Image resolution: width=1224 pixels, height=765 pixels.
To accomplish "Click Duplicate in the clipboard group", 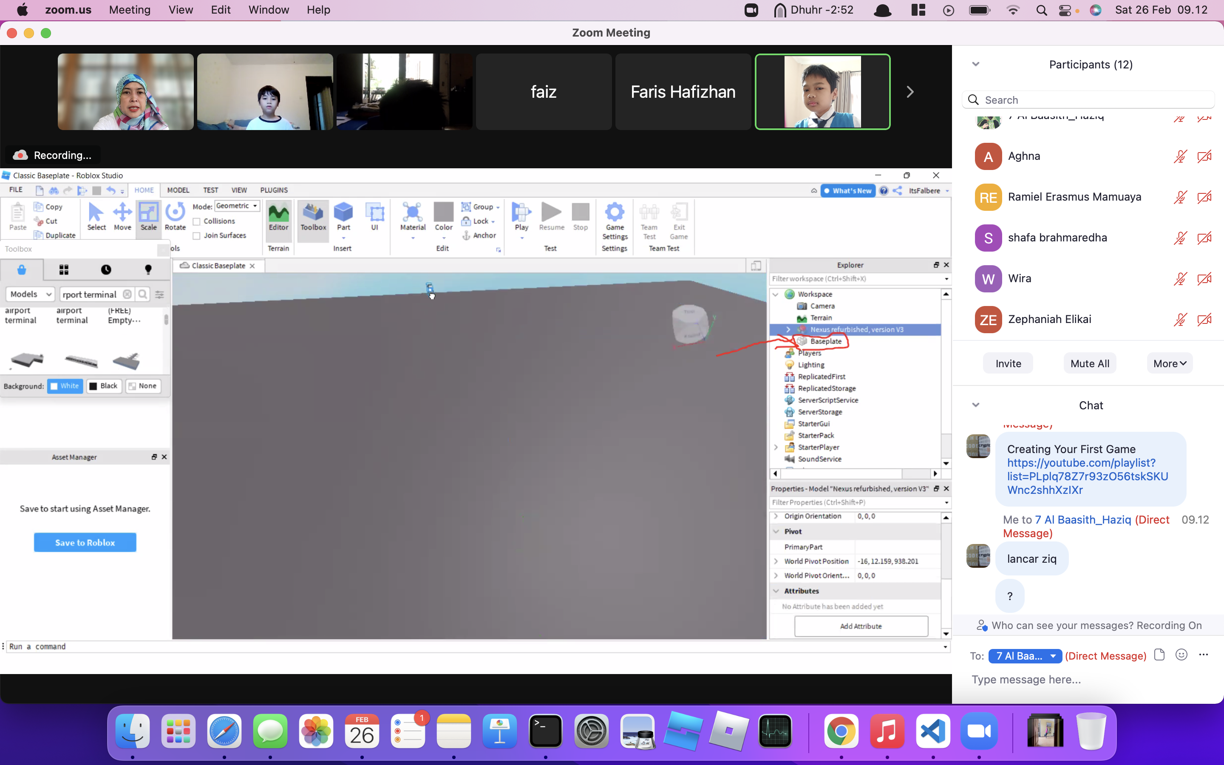I will pyautogui.click(x=55, y=235).
